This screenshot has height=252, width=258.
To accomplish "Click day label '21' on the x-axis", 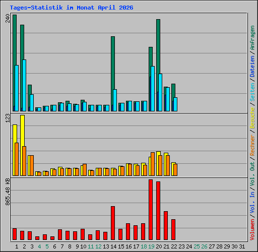I will (x=166, y=246).
